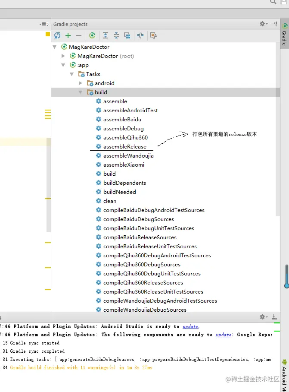This screenshot has height=392, width=289.
Task: Select assembleQihu360 task
Action: (122, 137)
